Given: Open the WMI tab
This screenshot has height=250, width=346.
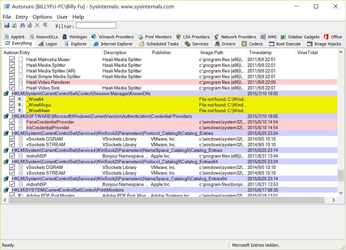Looking at the screenshot, I should click(x=268, y=37).
